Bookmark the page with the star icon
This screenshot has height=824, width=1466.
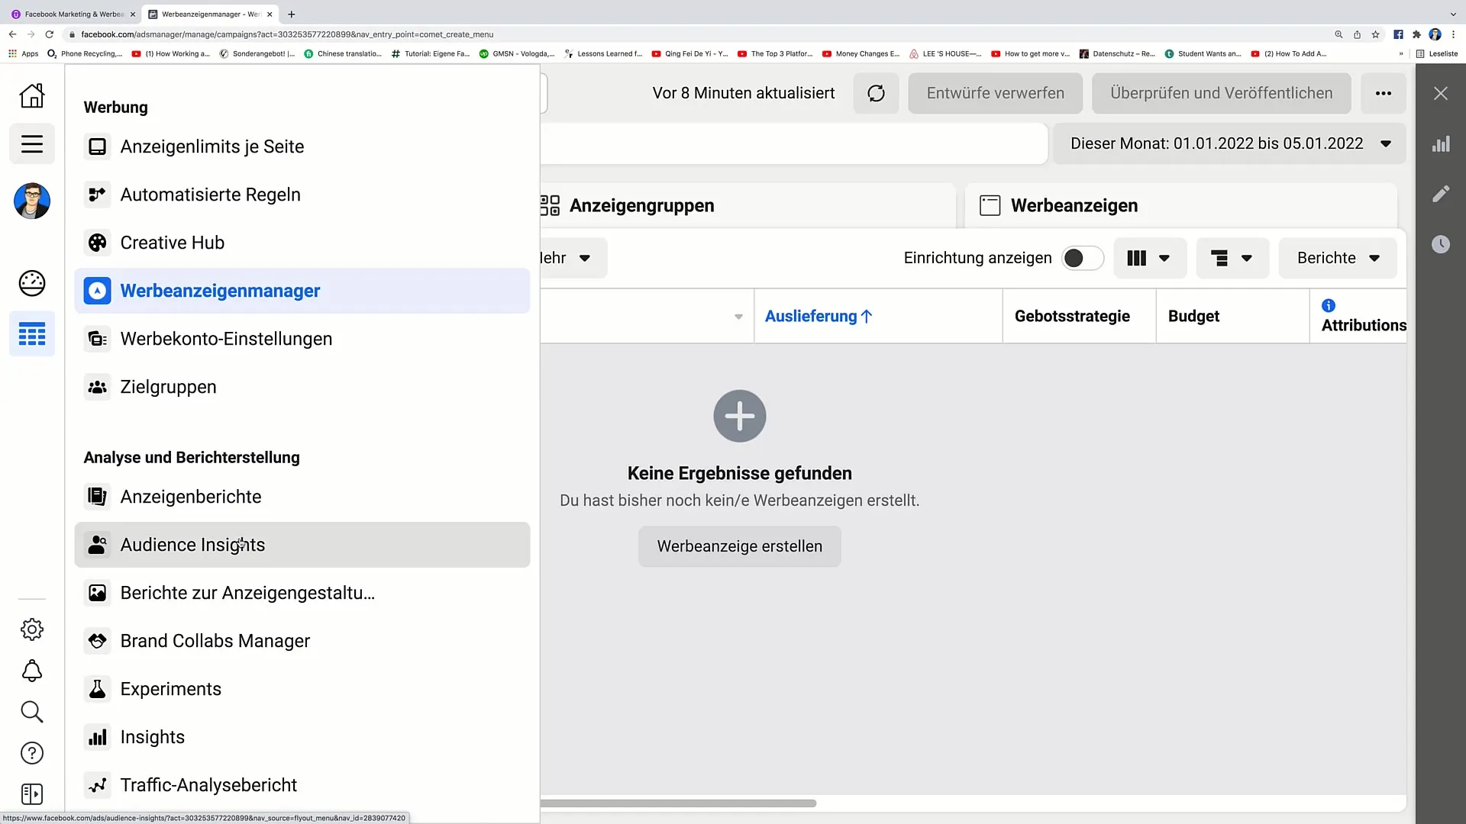[1375, 34]
